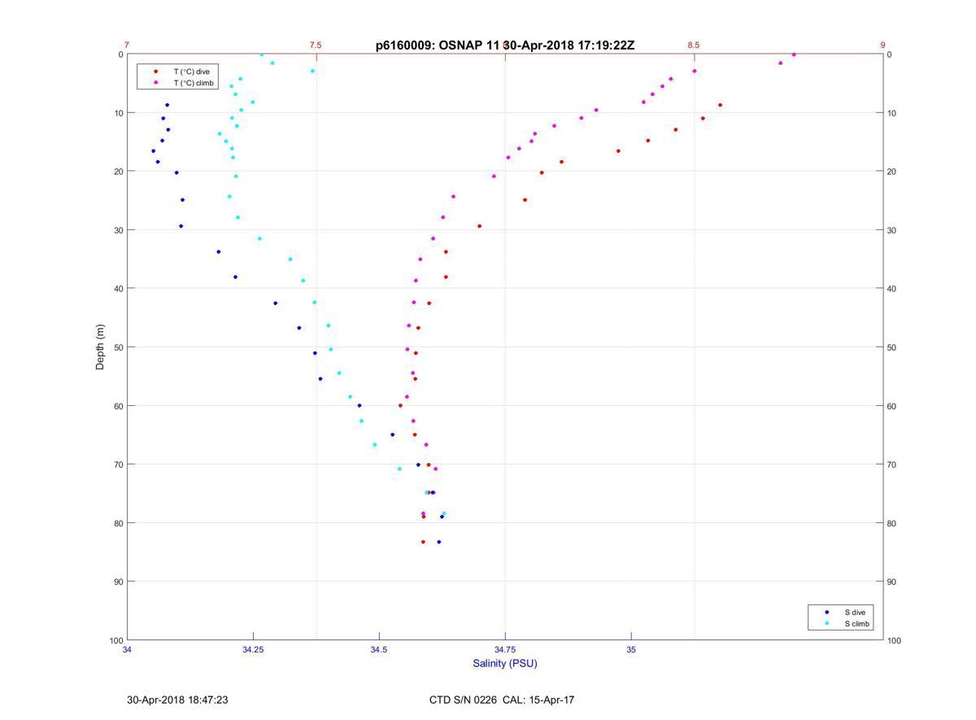Viewport: 976px width, 720px height.
Task: Select the 'T (°C) climb' legend entry
Action: (x=193, y=83)
